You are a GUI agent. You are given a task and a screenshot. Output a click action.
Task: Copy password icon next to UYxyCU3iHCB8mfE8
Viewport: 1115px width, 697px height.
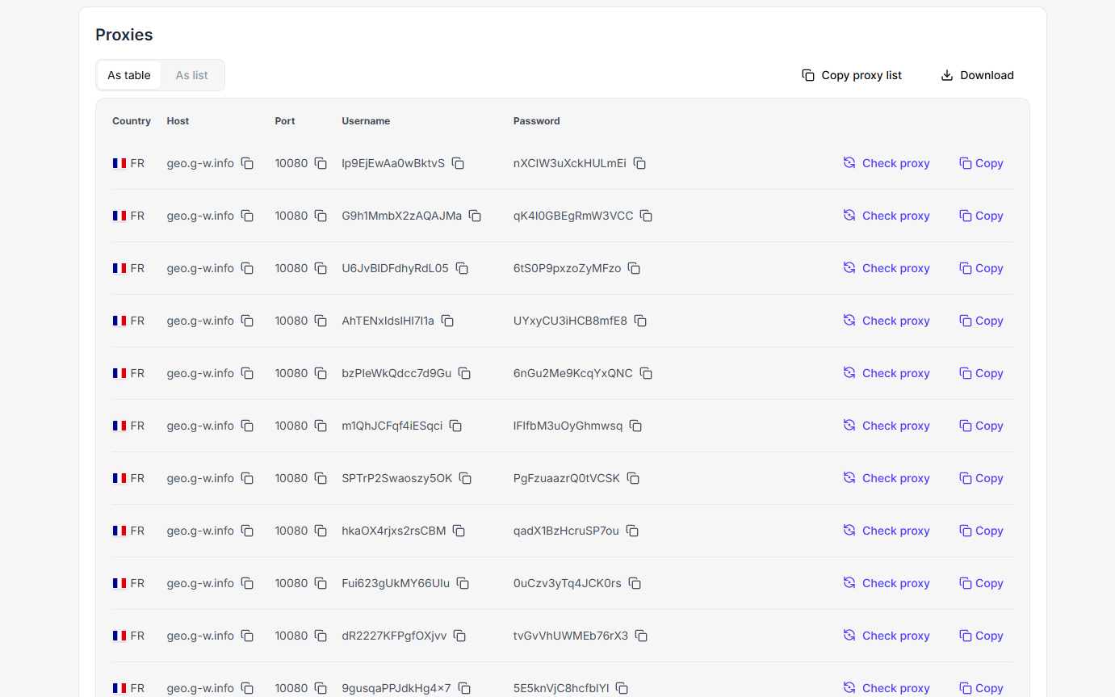tap(640, 321)
